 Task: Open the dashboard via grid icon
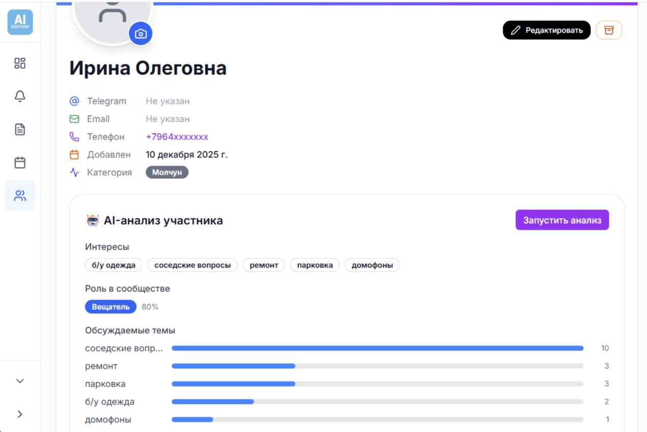(x=19, y=63)
